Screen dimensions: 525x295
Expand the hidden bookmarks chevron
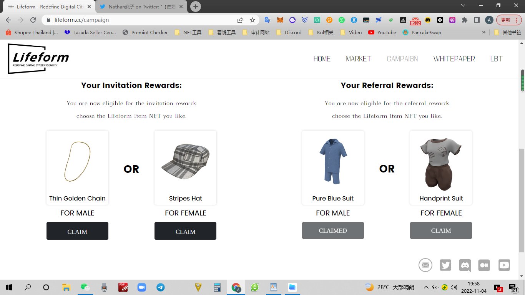click(x=484, y=32)
